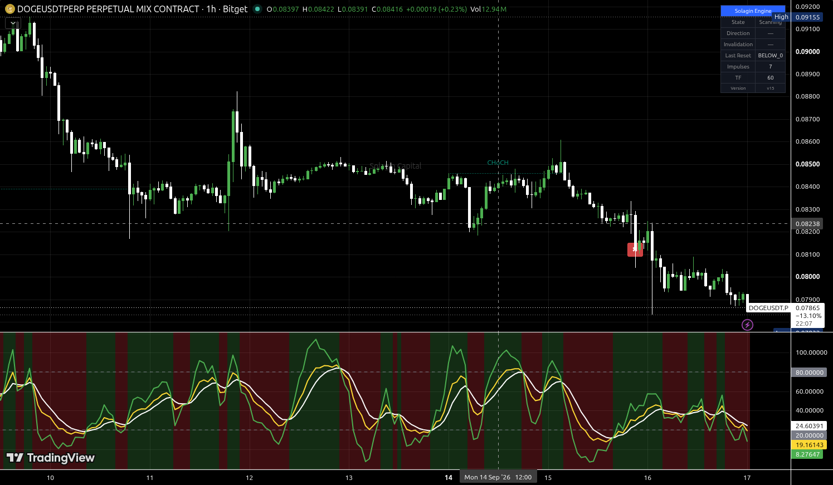Image resolution: width=833 pixels, height=485 pixels.
Task: Click date 13 on the time axis
Action: point(349,478)
